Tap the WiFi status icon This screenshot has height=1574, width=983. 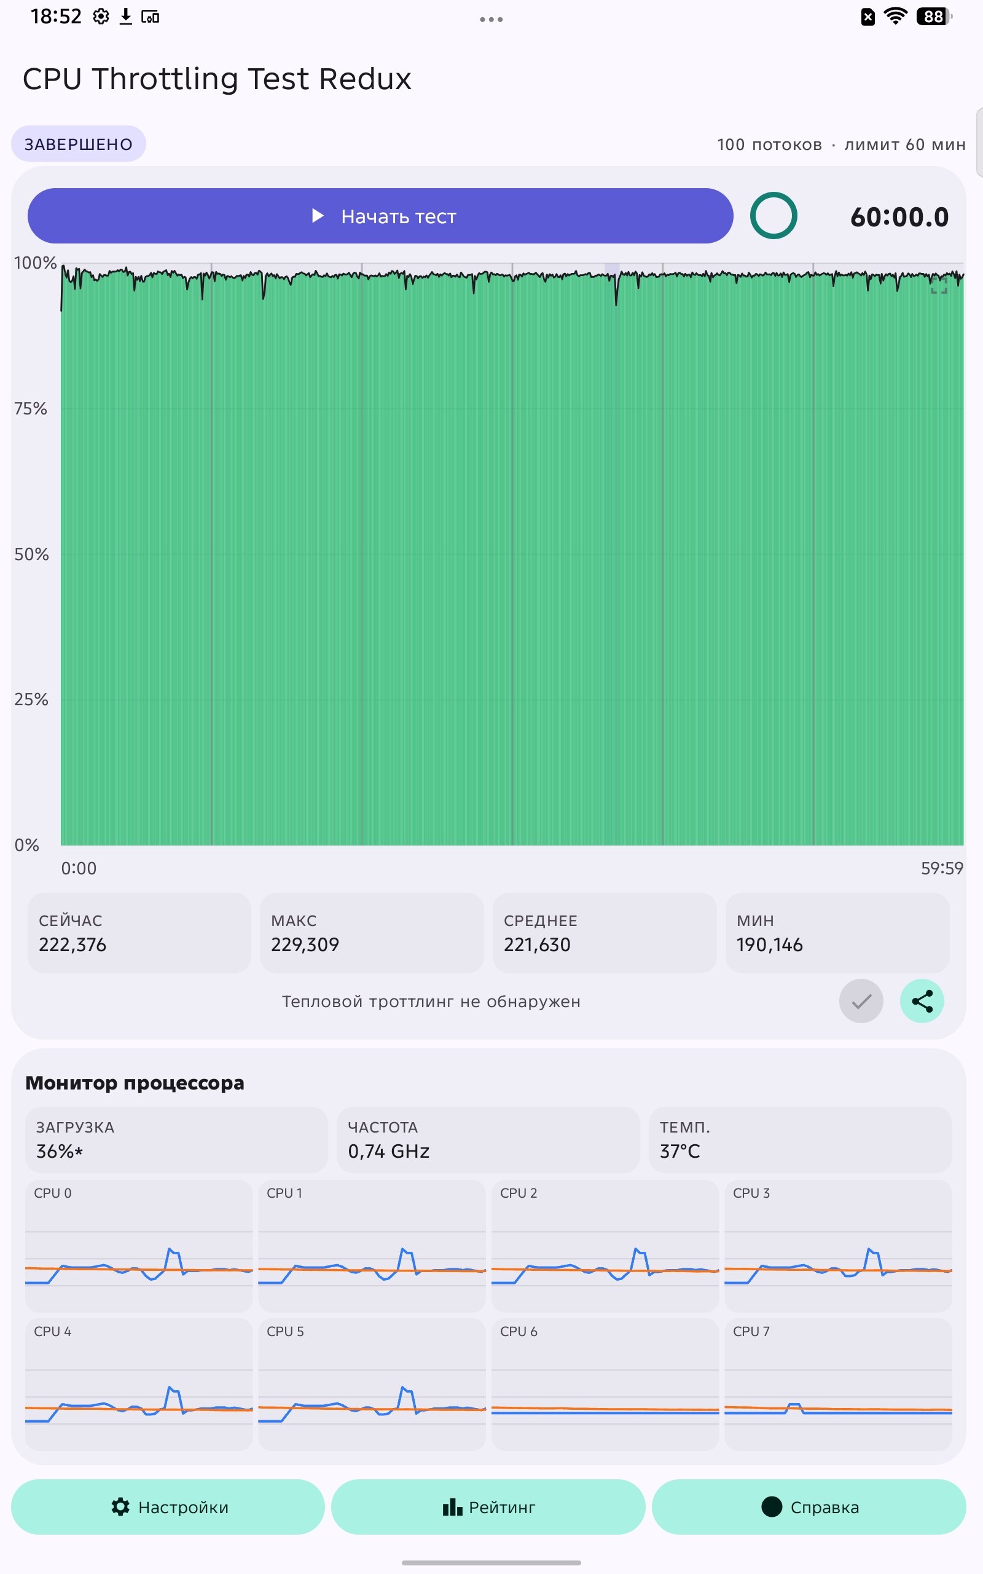(x=895, y=16)
